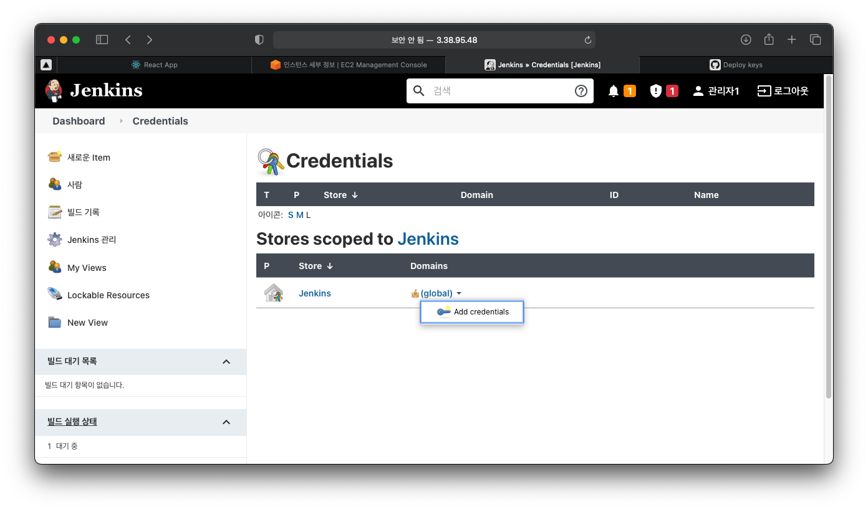Click the privacy shield icon in Safari

(259, 40)
